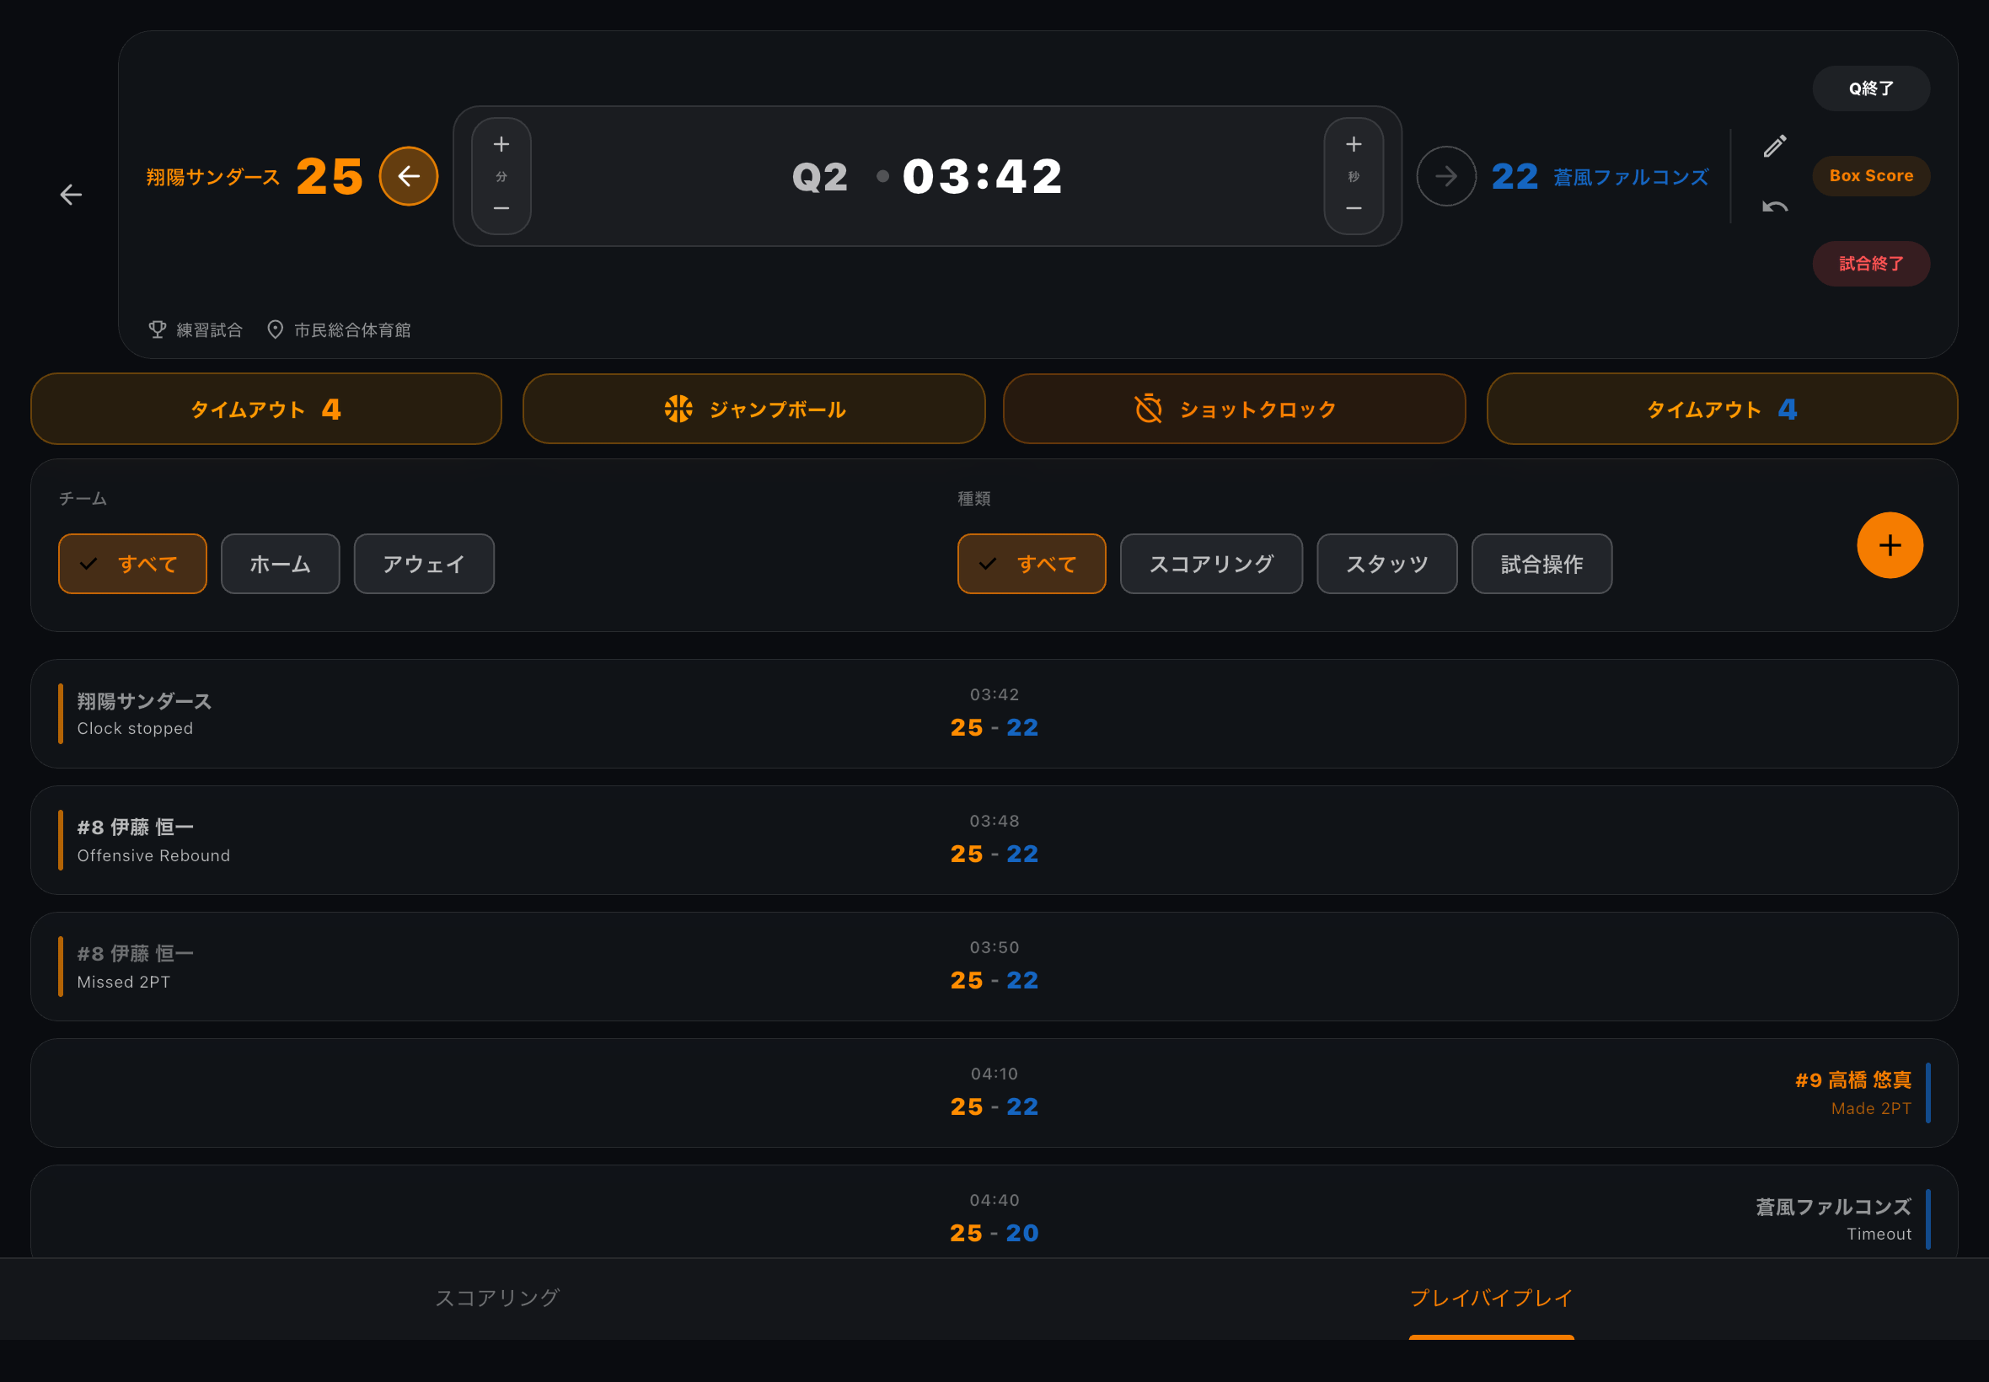The image size is (1989, 1382).
Task: Toggle the ホーム team filter
Action: (x=280, y=564)
